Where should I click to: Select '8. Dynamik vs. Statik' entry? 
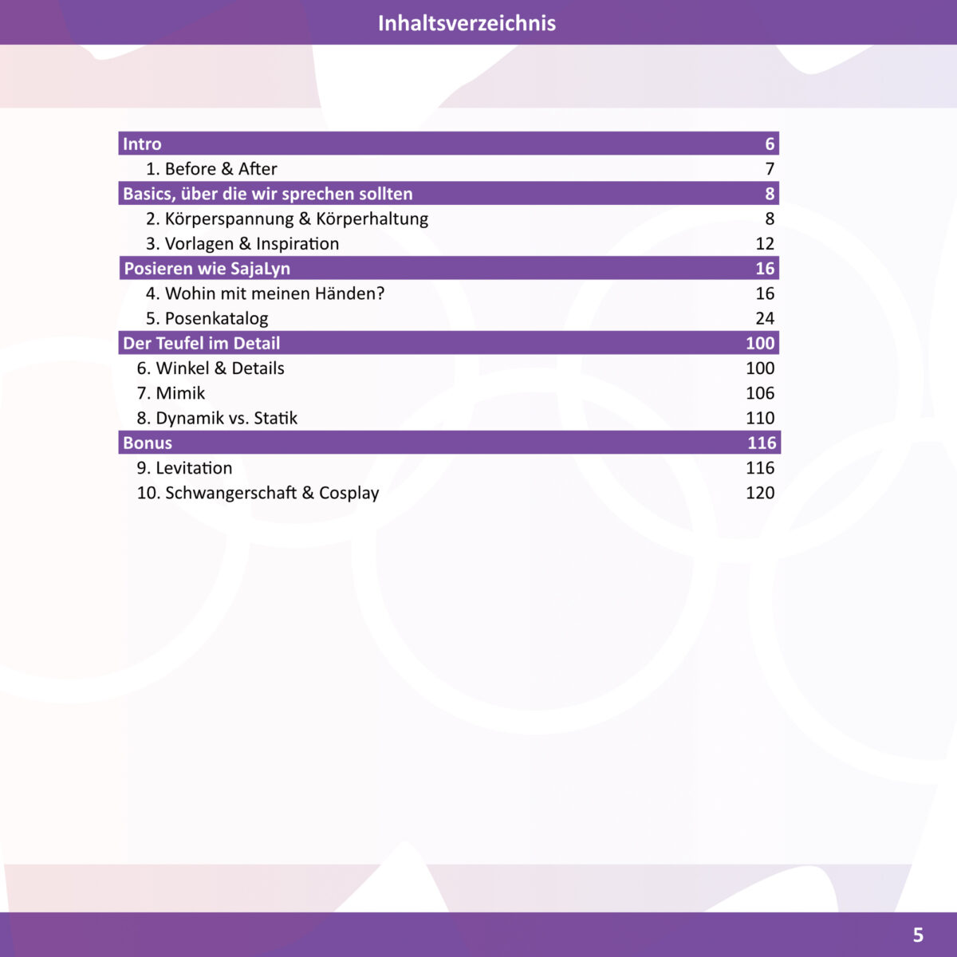tap(217, 418)
